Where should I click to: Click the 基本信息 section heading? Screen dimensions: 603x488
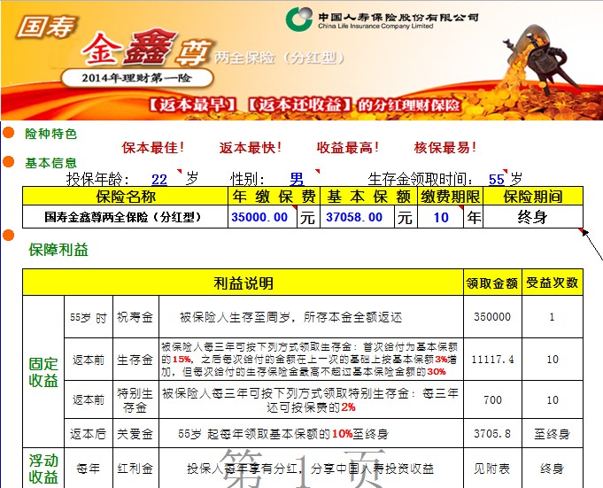click(50, 163)
